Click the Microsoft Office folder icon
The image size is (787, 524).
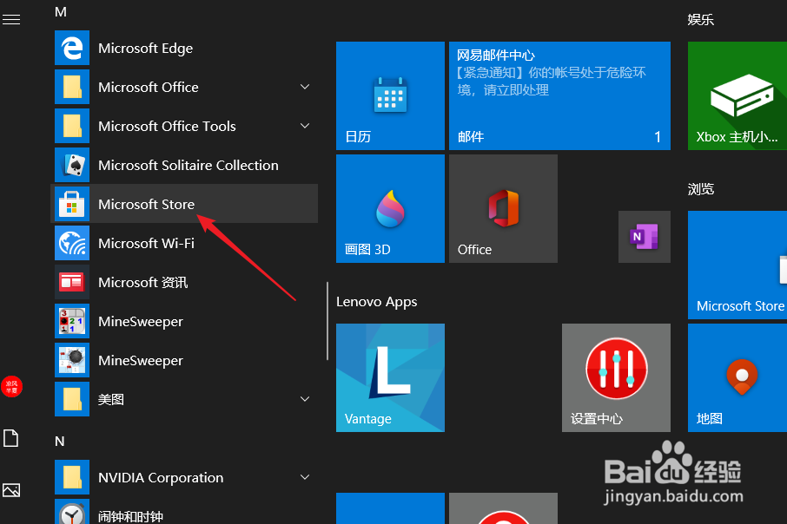(72, 88)
